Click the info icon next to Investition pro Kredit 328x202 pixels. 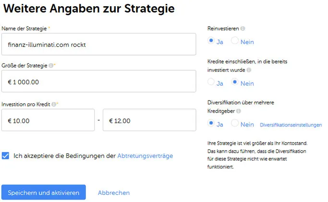tap(54, 104)
